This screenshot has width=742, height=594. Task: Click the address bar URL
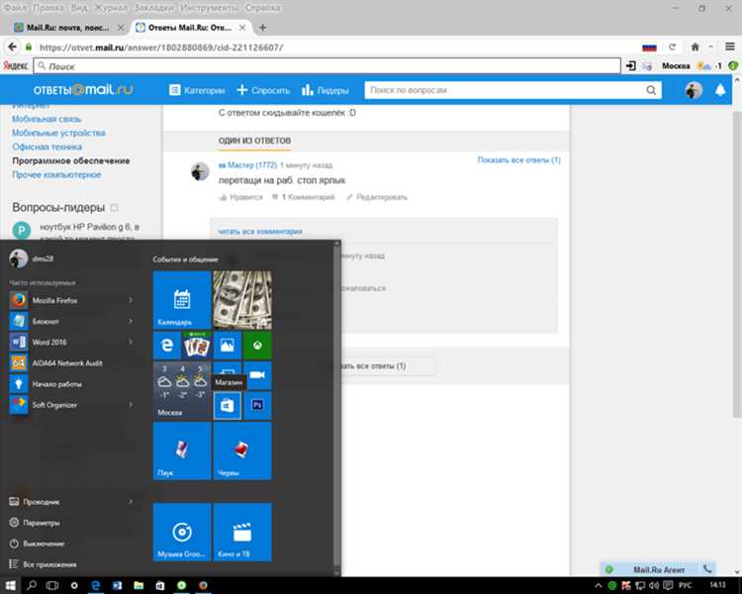(x=161, y=47)
